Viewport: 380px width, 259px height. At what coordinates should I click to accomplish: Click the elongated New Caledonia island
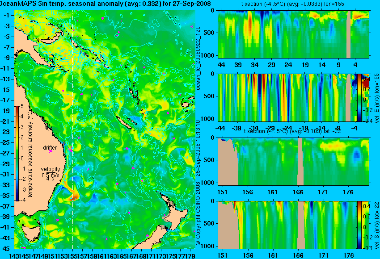coord(123,123)
